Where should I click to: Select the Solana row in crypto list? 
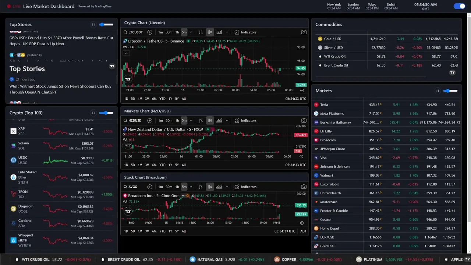point(61,146)
